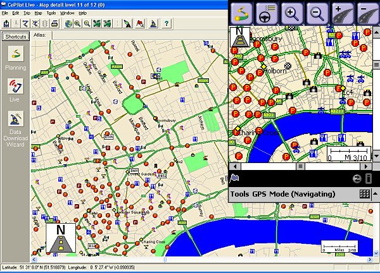Viewport: 380px width, 273px height.
Task: Click the road minus detail button
Action: click(x=368, y=13)
